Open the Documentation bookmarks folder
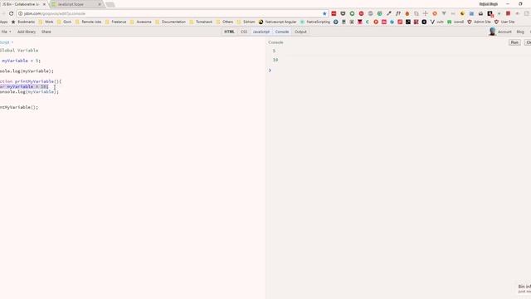The height and width of the screenshot is (299, 531). (170, 22)
